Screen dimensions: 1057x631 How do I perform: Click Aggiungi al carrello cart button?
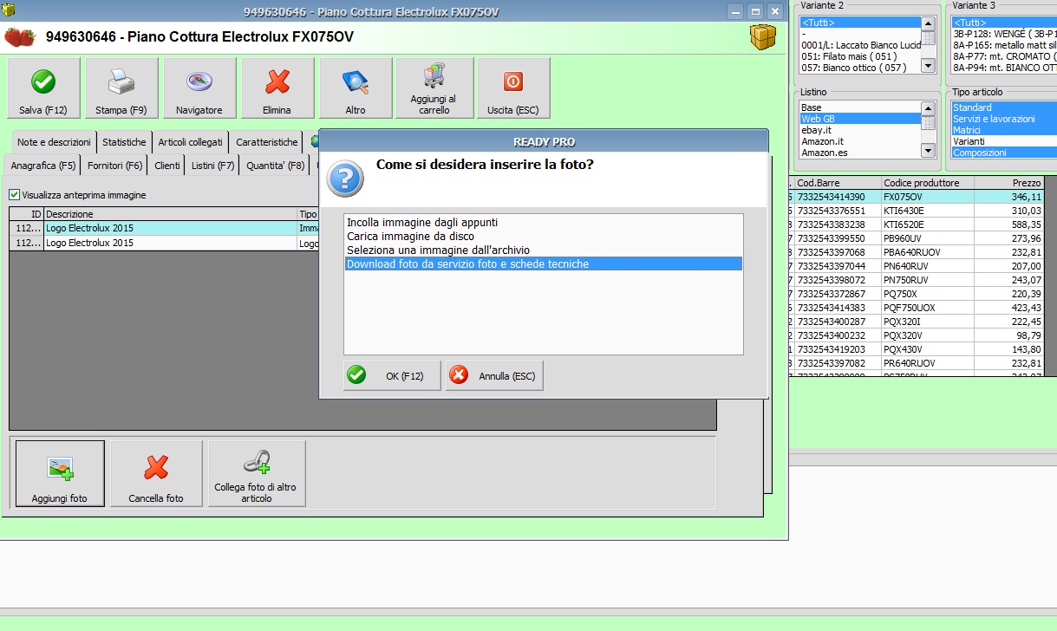[434, 88]
